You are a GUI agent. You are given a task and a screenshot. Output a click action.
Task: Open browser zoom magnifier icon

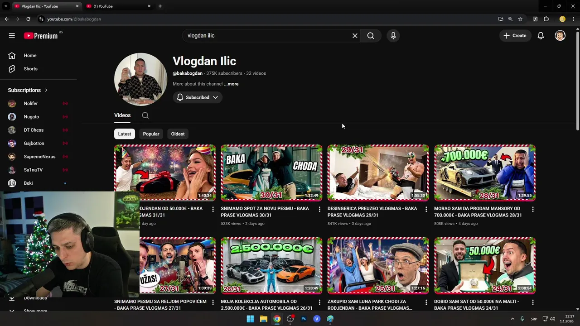coord(510,19)
